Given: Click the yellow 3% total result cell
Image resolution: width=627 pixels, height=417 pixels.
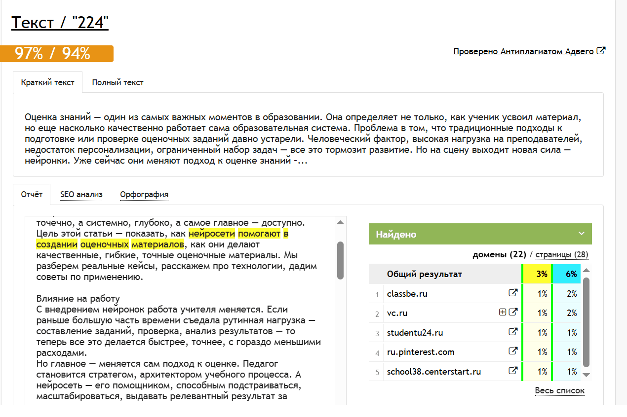Looking at the screenshot, I should [x=537, y=274].
